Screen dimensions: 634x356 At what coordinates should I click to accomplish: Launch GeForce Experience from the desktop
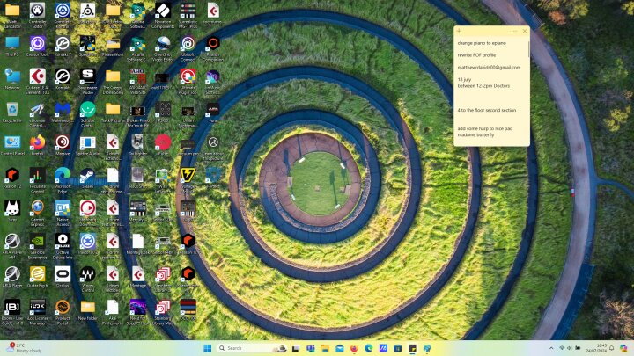click(37, 246)
